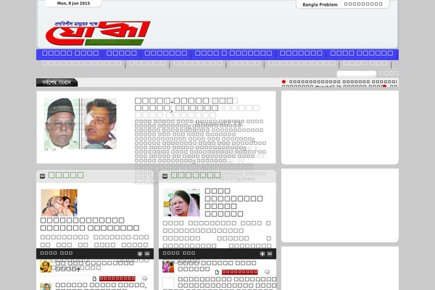Click the green section title in left column
Viewport: 435px width, 290px height.
(x=66, y=175)
